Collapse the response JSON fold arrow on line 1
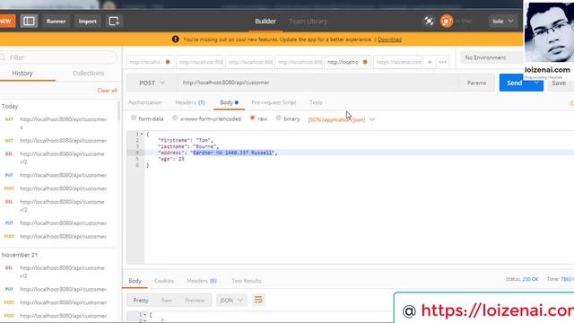The image size is (574, 323). point(144,315)
